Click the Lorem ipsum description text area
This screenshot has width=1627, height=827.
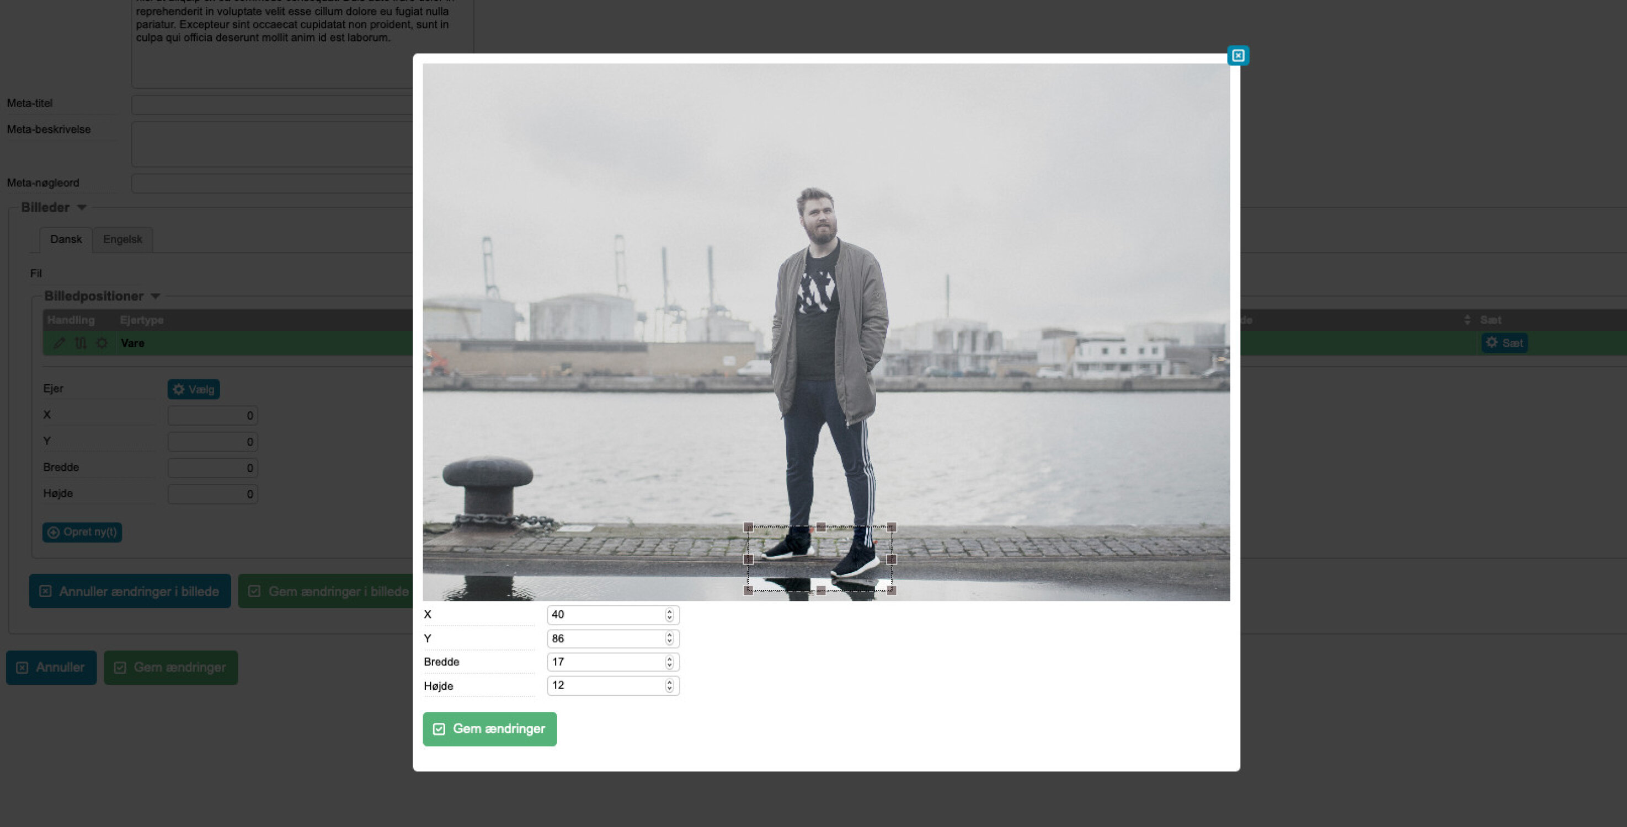(303, 44)
